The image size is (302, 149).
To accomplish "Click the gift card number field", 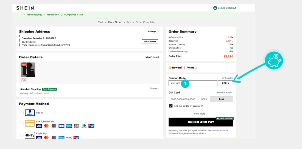I will coord(183,99).
